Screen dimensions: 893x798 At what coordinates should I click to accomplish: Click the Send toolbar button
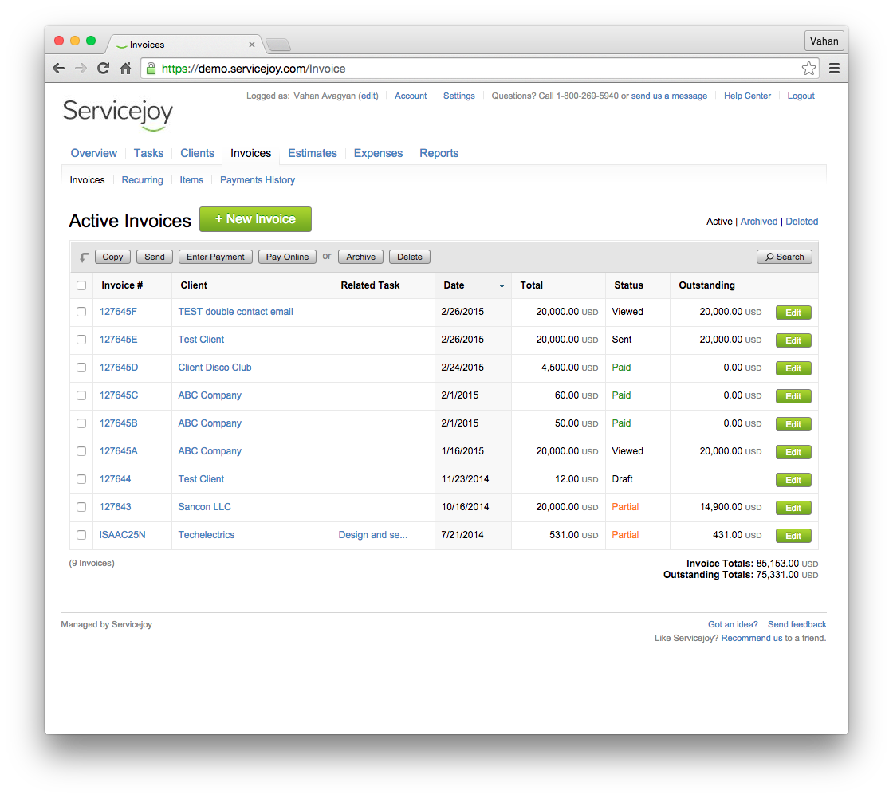[155, 257]
